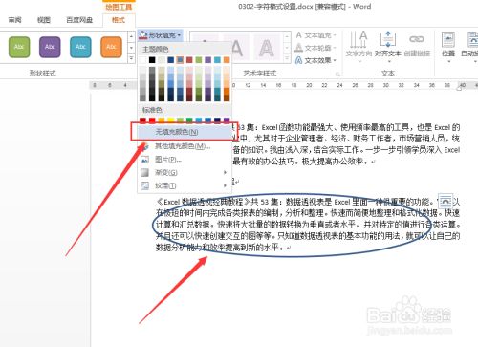Pick the purple standard color swatch
This screenshot has width=478, height=347.
coord(227,120)
